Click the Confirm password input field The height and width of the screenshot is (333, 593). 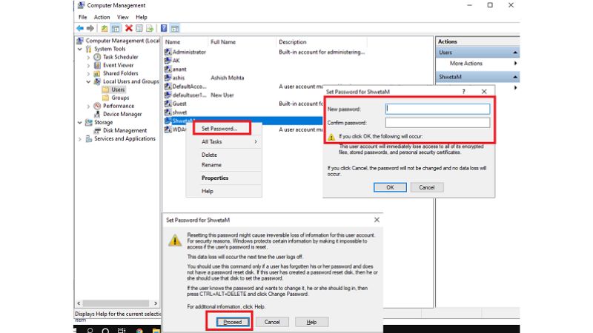[x=437, y=122]
